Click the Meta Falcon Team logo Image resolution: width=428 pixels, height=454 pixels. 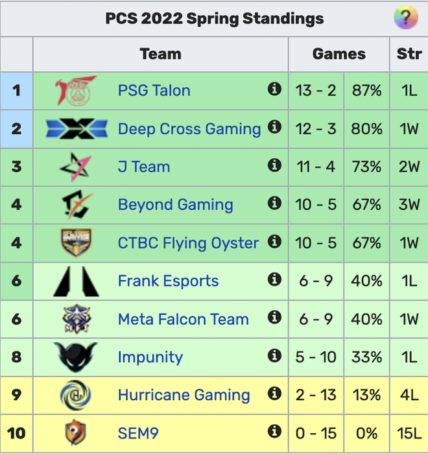pos(76,319)
